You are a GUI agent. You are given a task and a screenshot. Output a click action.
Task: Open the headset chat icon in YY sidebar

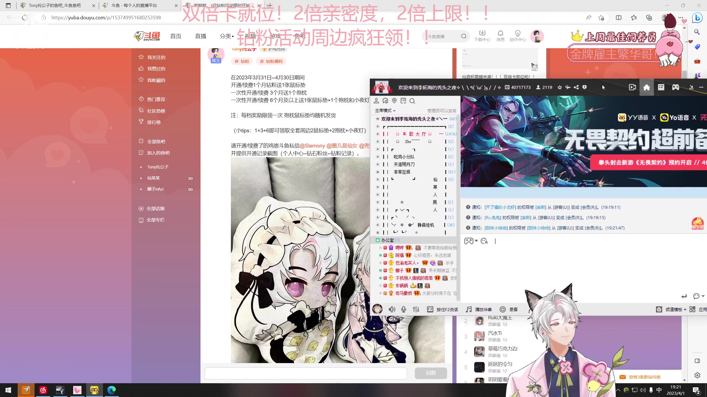point(385,101)
